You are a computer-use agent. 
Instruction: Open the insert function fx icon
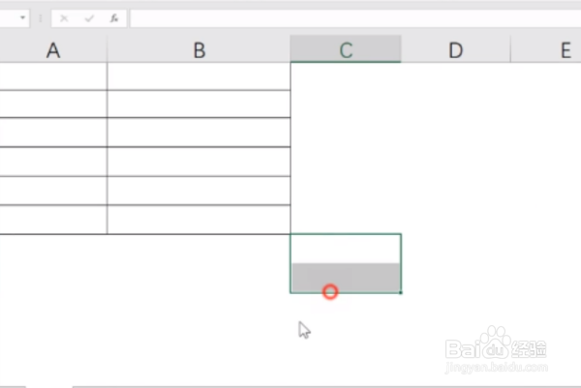tap(114, 18)
